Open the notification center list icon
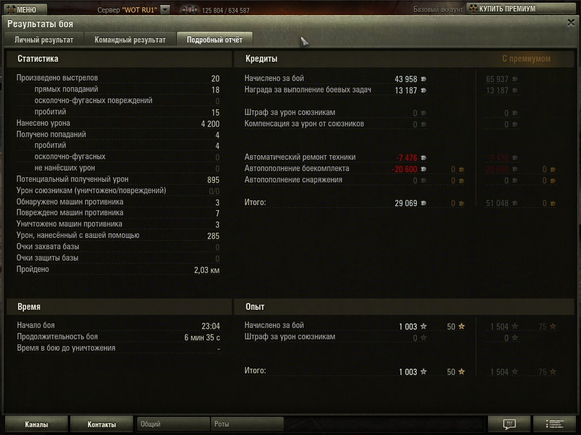This screenshot has height=435, width=581. point(554,424)
